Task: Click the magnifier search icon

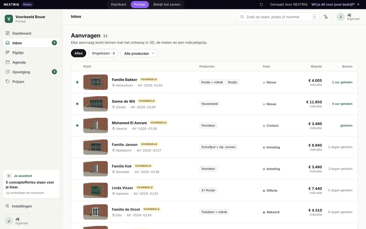Action: pos(242,17)
